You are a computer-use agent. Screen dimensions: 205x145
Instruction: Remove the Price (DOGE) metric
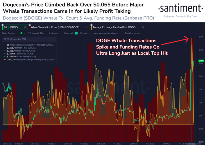[25, 27]
